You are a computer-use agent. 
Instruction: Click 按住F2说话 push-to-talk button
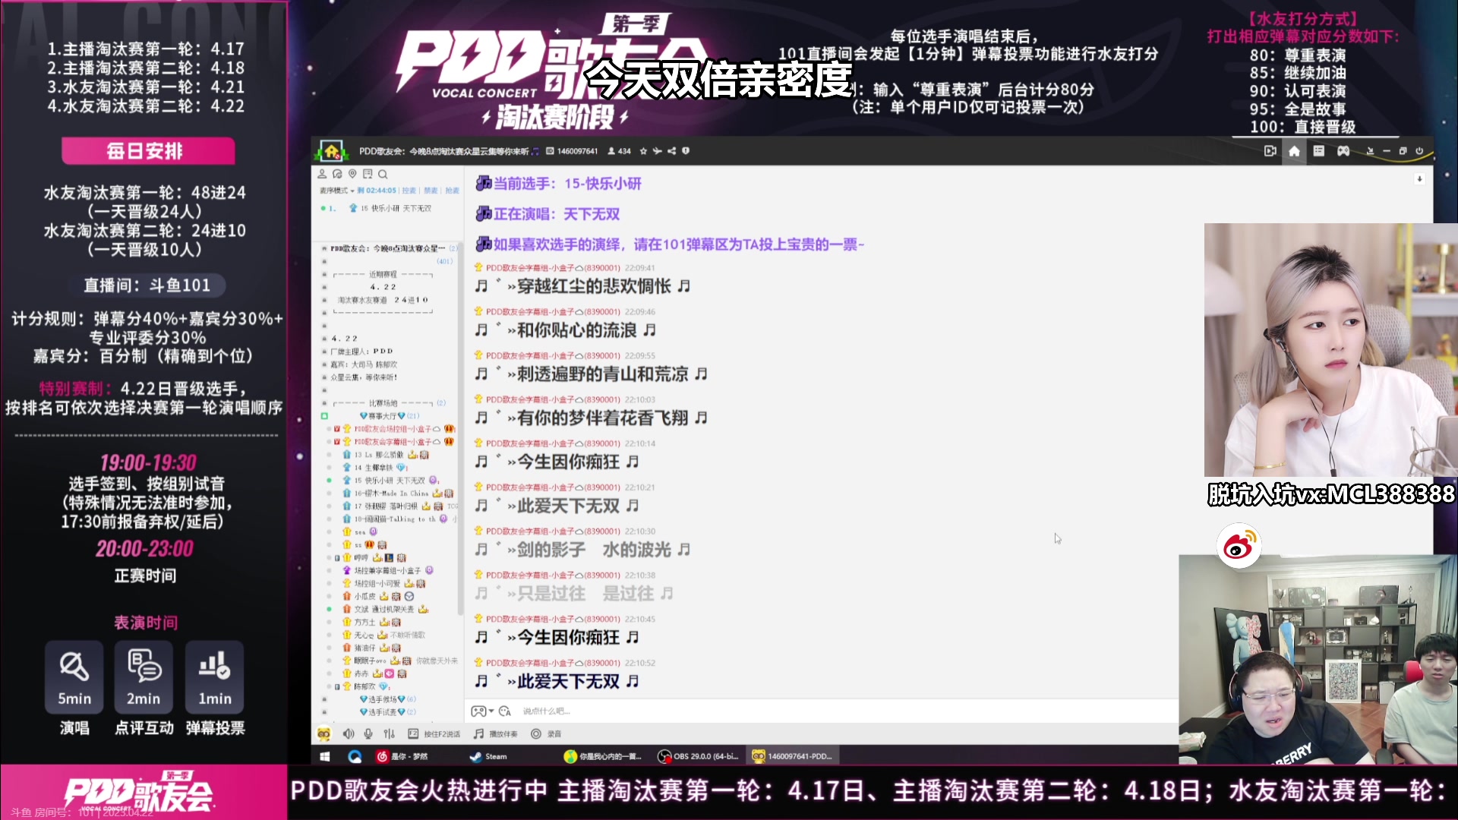(x=434, y=734)
